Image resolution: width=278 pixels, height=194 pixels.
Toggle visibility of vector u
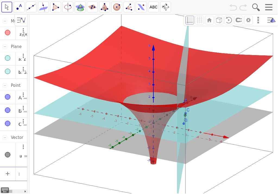[x=8, y=155]
